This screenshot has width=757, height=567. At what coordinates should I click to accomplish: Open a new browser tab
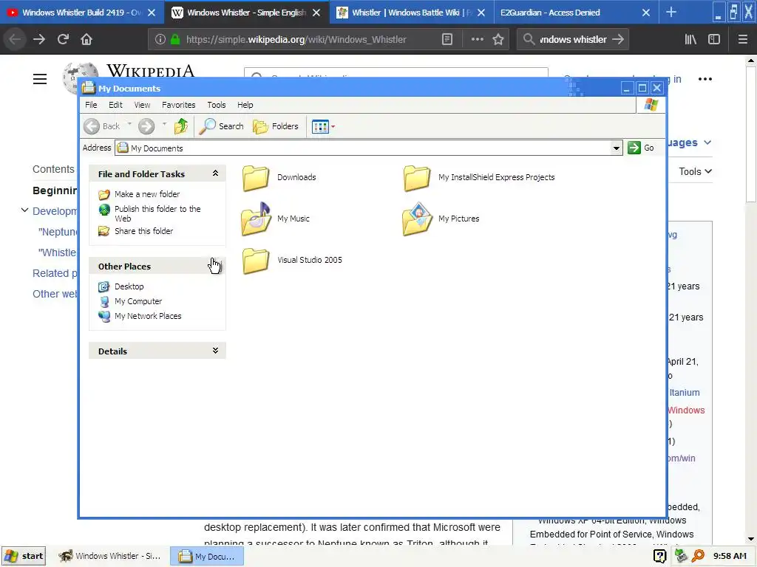coord(671,13)
